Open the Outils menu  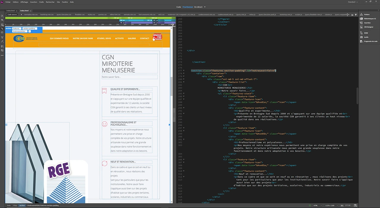pos(42,2)
